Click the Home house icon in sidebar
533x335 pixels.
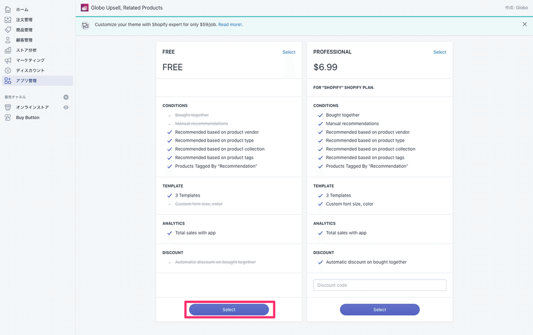tap(8, 9)
